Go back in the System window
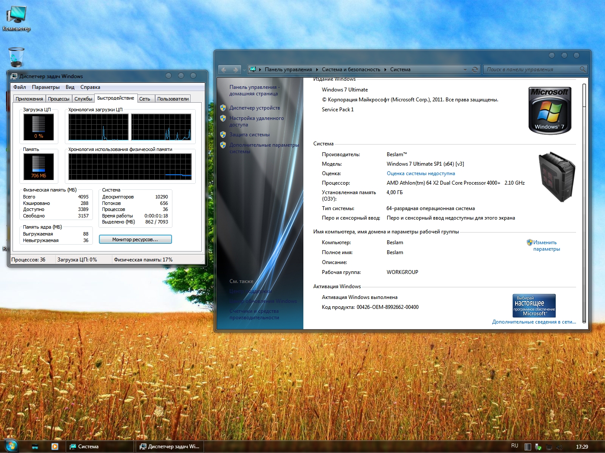The image size is (605, 453). pyautogui.click(x=224, y=69)
